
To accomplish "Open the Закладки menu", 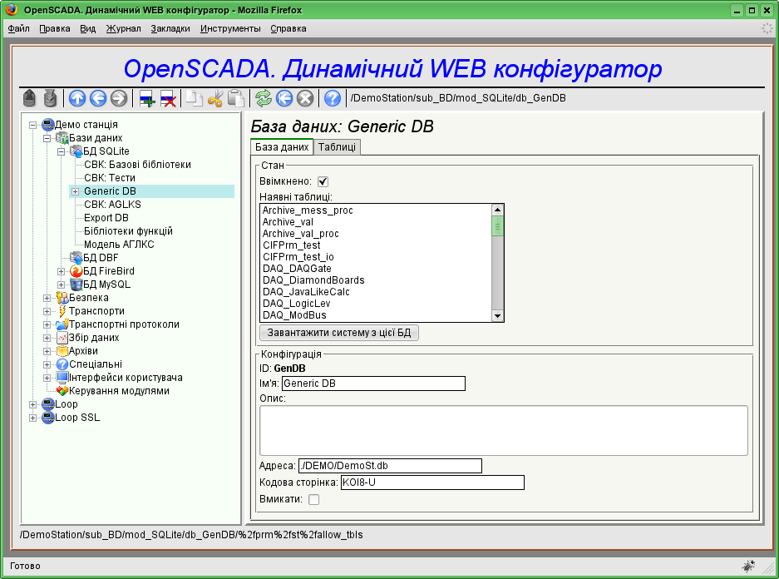I will 170,28.
